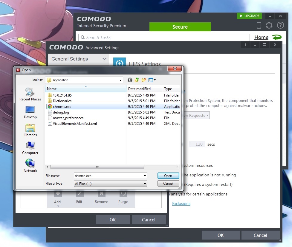
Task: Go back to last folder in Open dialog
Action: 130,80
